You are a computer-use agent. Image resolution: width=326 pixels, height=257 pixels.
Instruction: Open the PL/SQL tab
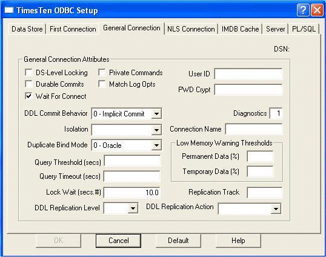(x=304, y=29)
